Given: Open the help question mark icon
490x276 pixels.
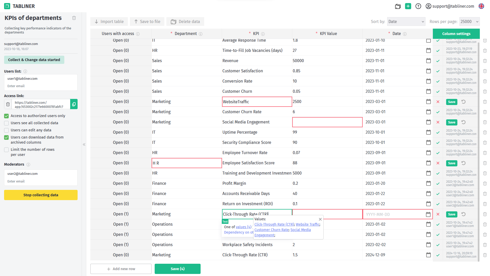Looking at the screenshot, I should click(418, 6).
